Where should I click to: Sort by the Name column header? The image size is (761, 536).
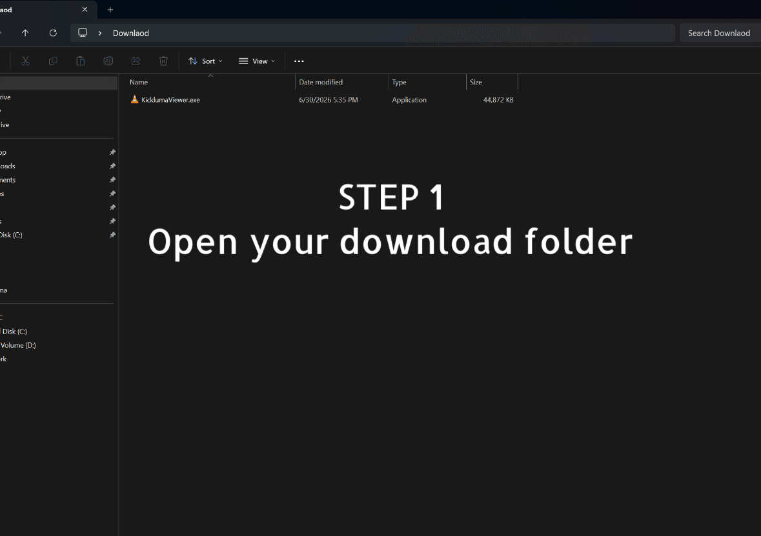(x=139, y=82)
